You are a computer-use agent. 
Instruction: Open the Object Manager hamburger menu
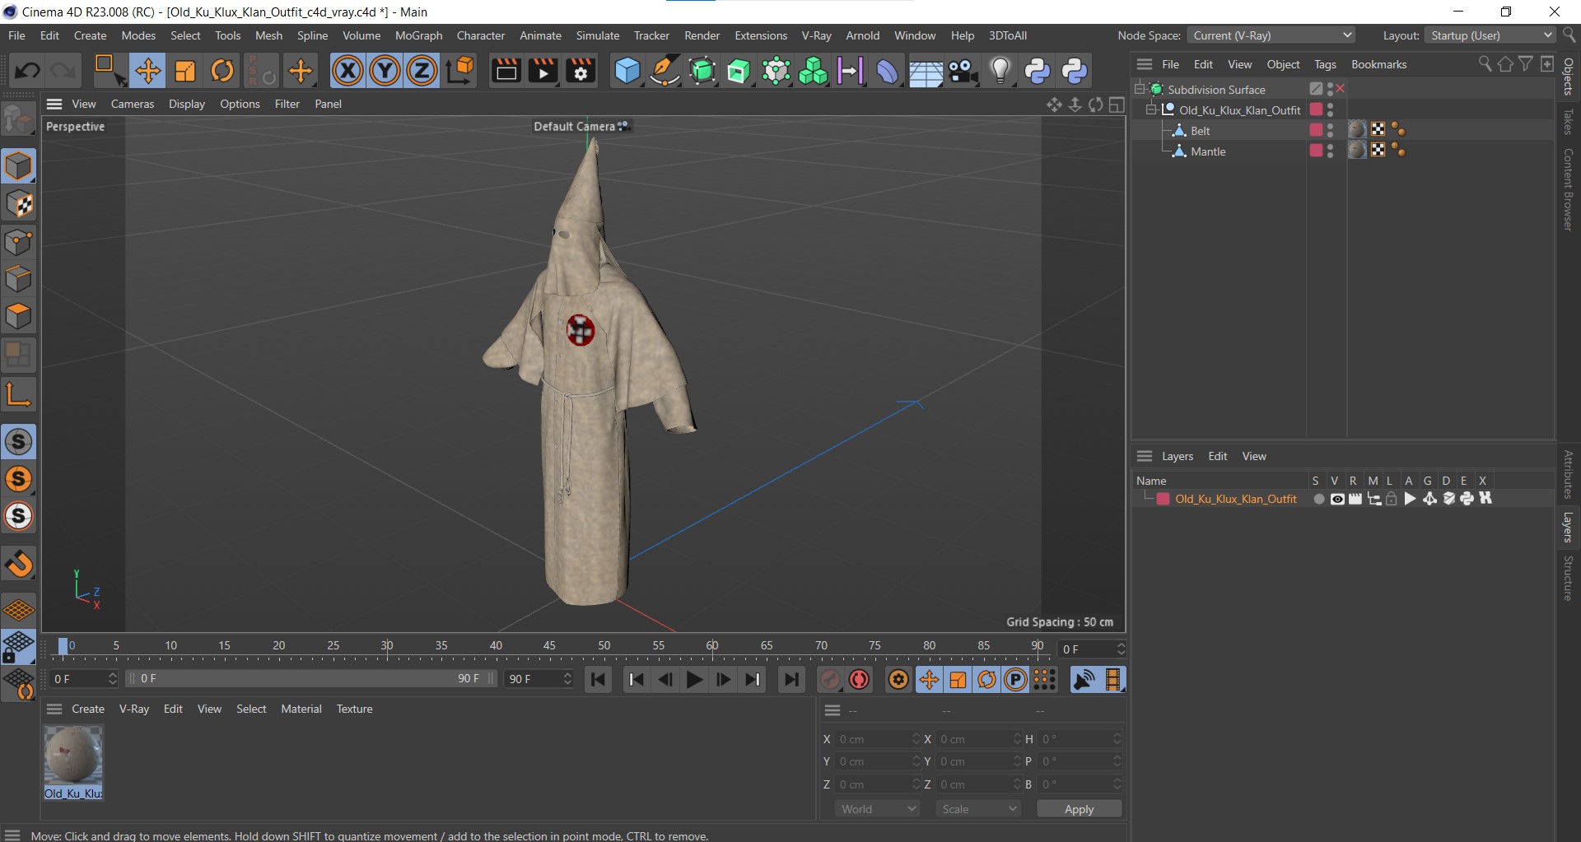click(x=1145, y=64)
